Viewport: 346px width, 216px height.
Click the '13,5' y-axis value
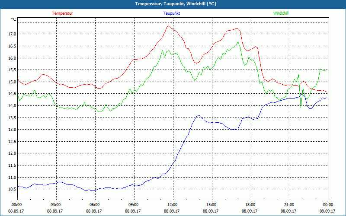click(12, 118)
